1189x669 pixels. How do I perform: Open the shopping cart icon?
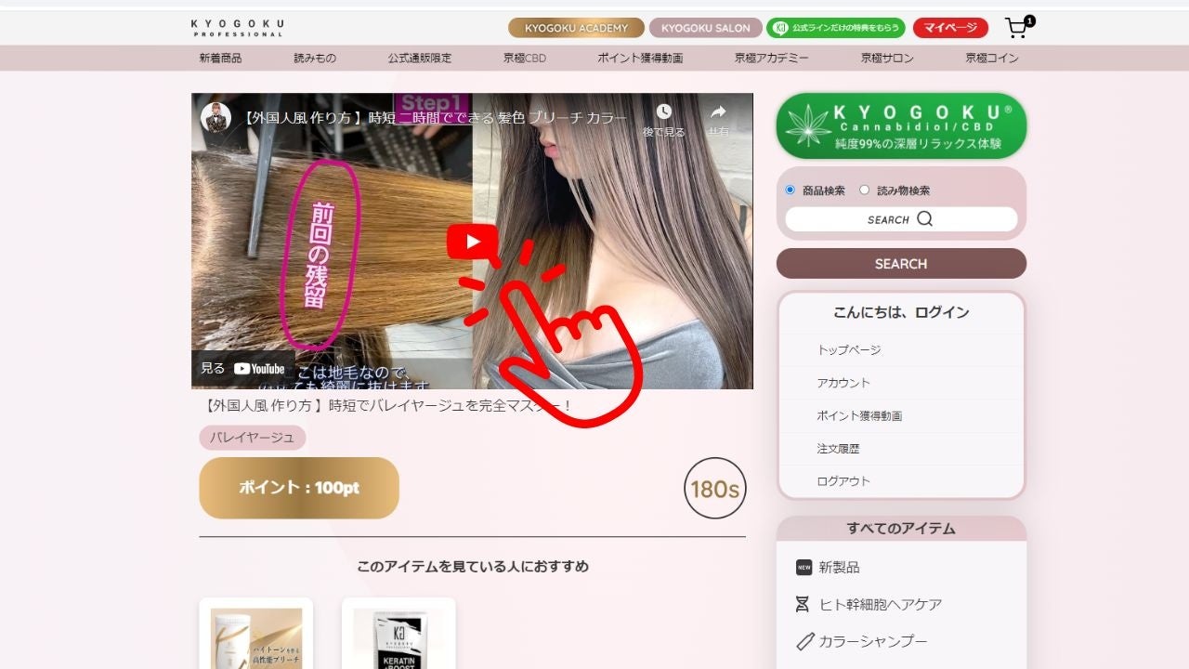(1019, 28)
